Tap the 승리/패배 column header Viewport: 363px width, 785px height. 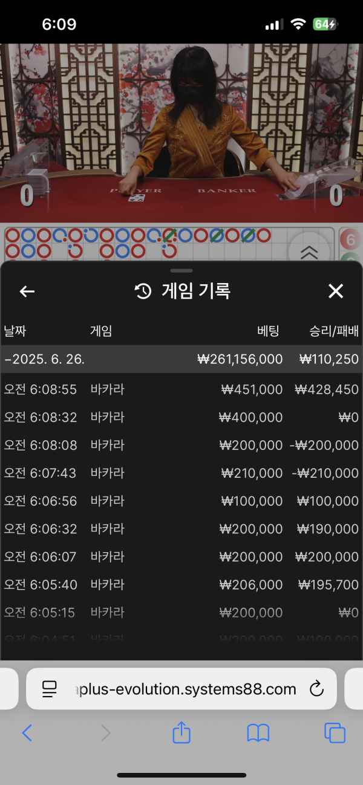pyautogui.click(x=334, y=331)
